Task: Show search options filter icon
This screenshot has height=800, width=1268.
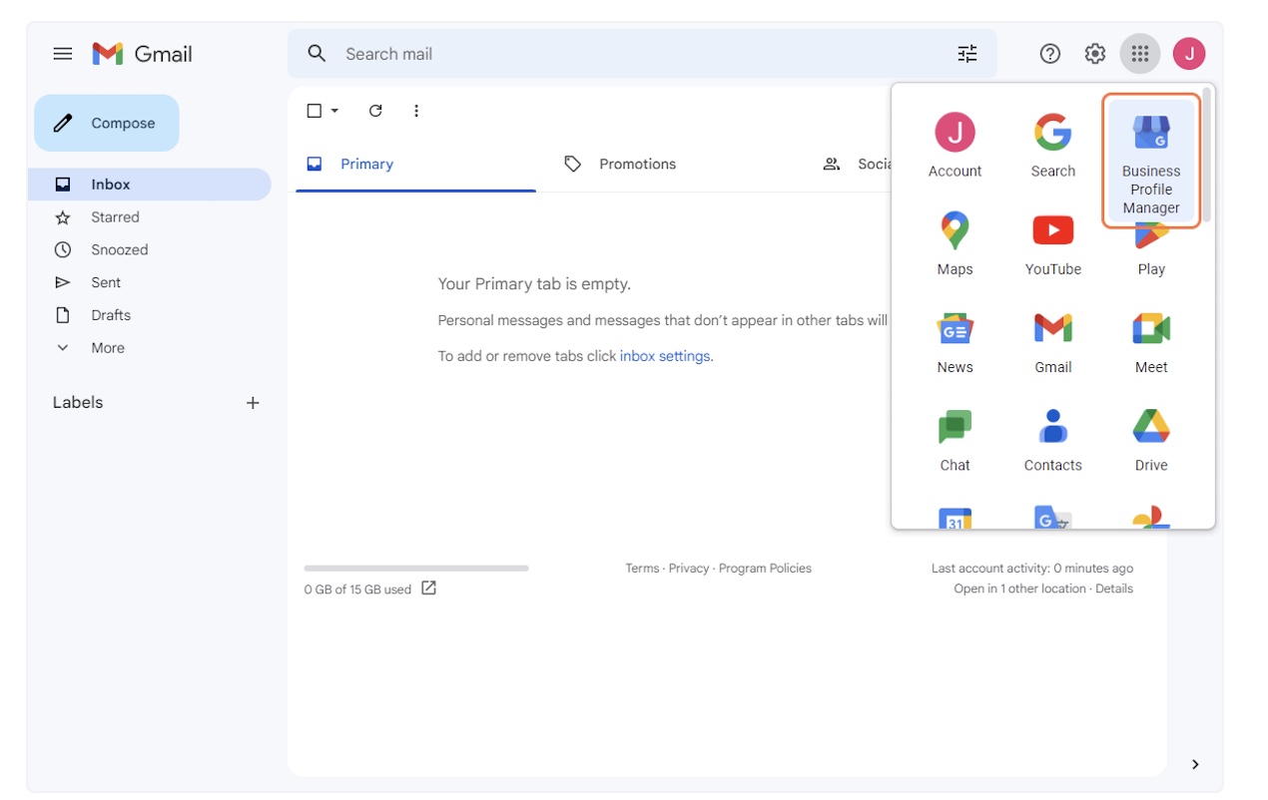Action: (967, 54)
